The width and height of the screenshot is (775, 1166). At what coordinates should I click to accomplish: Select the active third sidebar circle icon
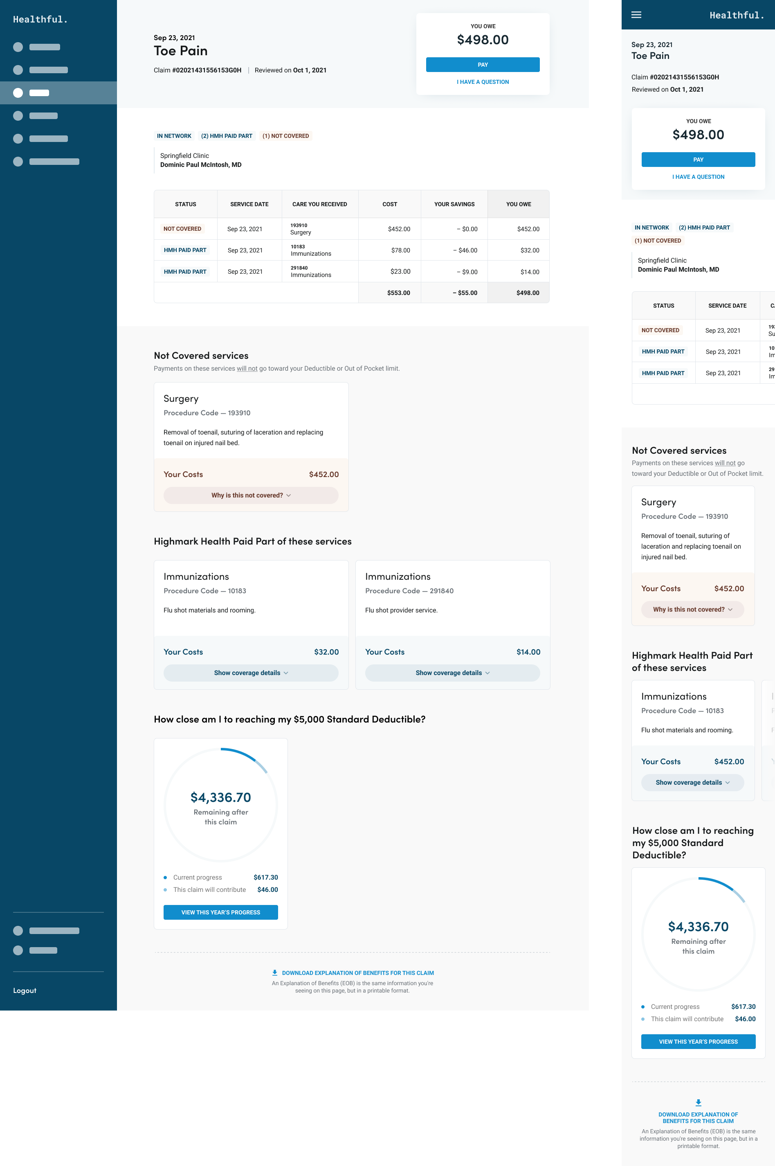(18, 92)
